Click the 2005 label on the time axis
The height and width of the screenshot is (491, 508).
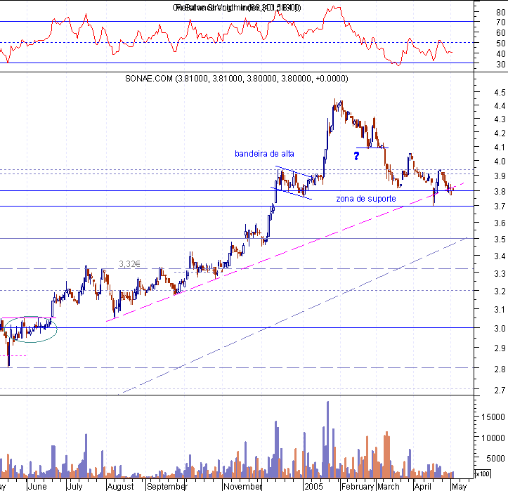313,487
